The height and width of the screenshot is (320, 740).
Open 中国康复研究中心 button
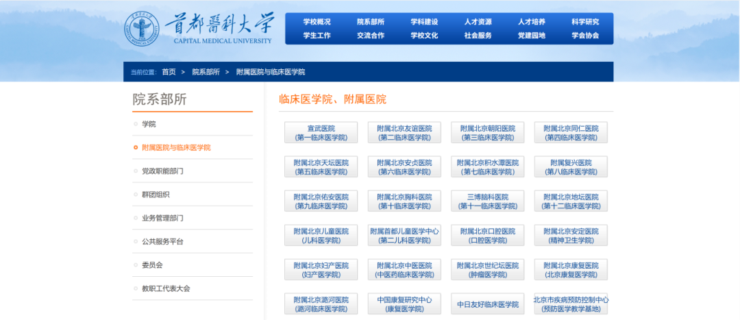point(404,304)
